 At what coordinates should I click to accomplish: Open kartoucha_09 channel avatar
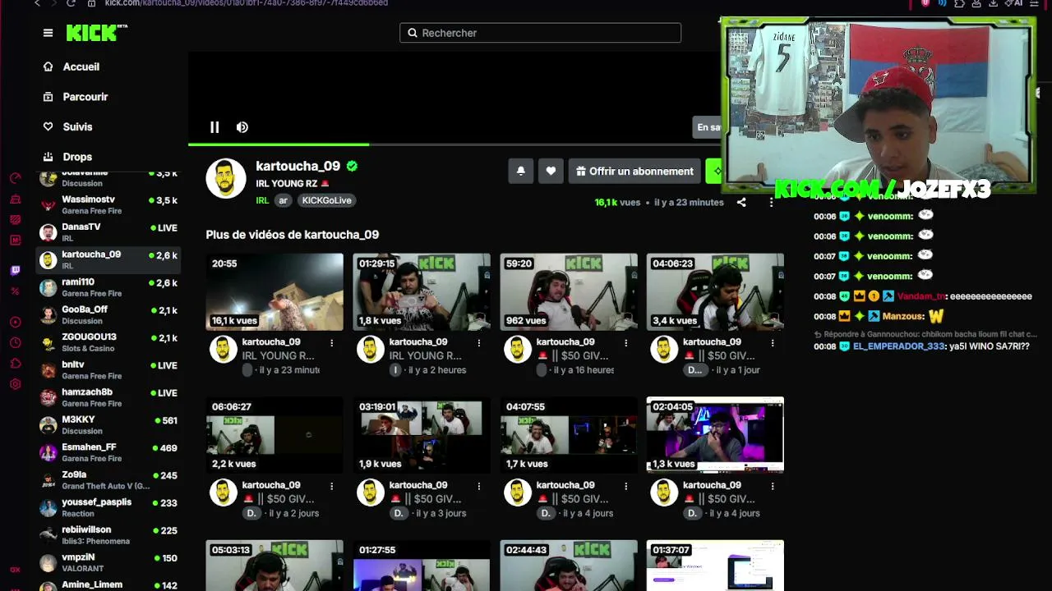point(226,178)
